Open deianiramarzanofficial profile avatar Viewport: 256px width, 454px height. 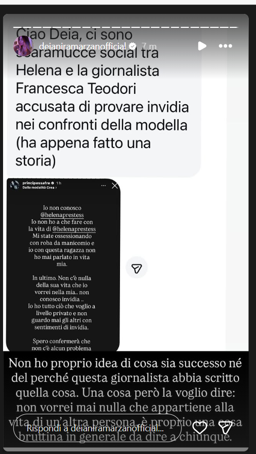point(23,46)
